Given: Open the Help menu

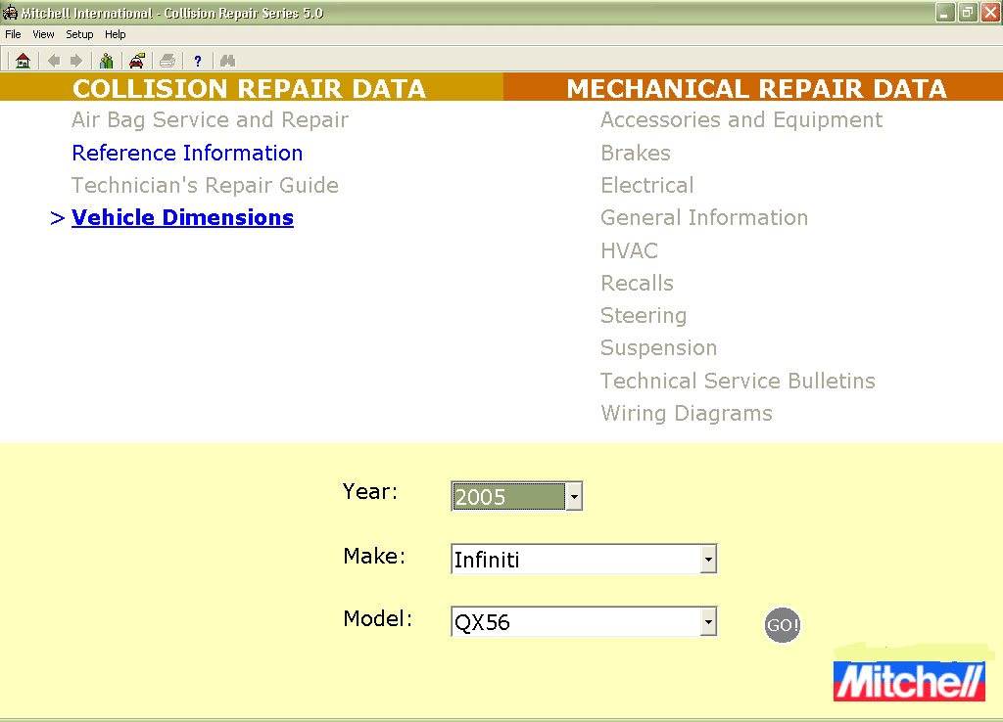Looking at the screenshot, I should pos(116,34).
